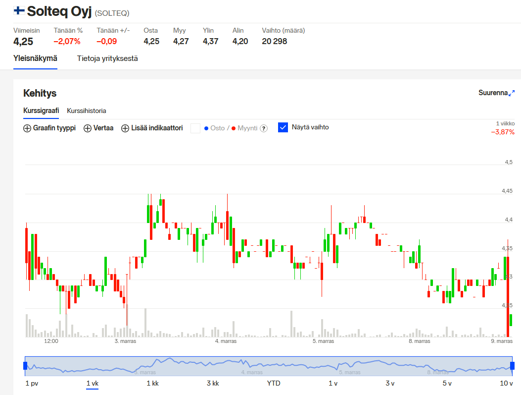Image resolution: width=521 pixels, height=395 pixels.
Task: Click the Tänään +/- value −0,09
Action: (x=107, y=41)
